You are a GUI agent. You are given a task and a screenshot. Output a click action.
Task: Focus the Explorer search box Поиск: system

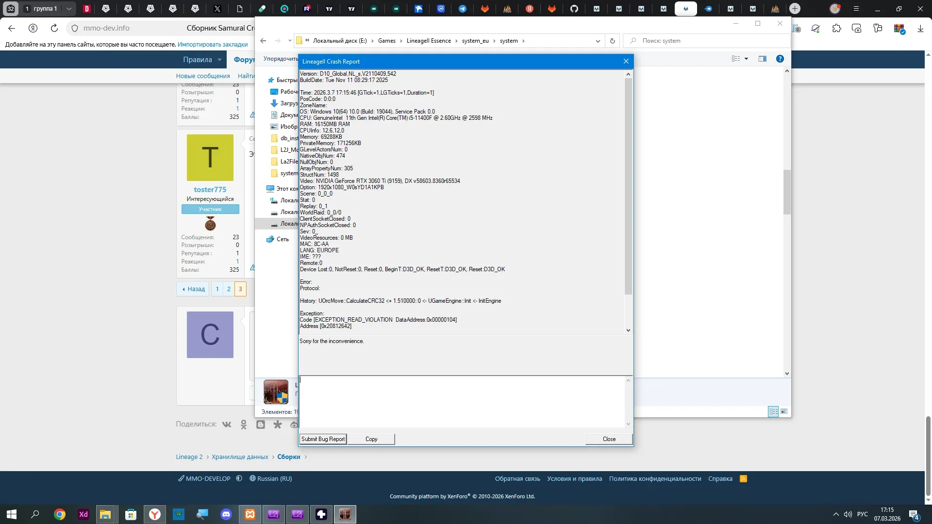tap(706, 41)
